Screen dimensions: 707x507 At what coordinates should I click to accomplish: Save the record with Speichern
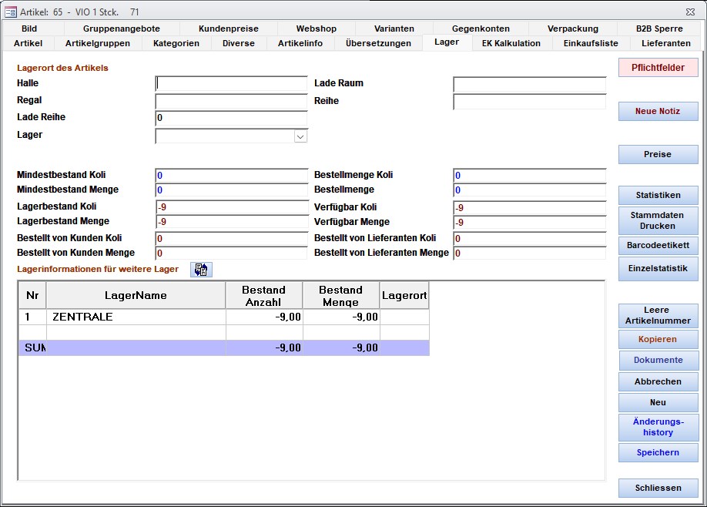pyautogui.click(x=658, y=453)
